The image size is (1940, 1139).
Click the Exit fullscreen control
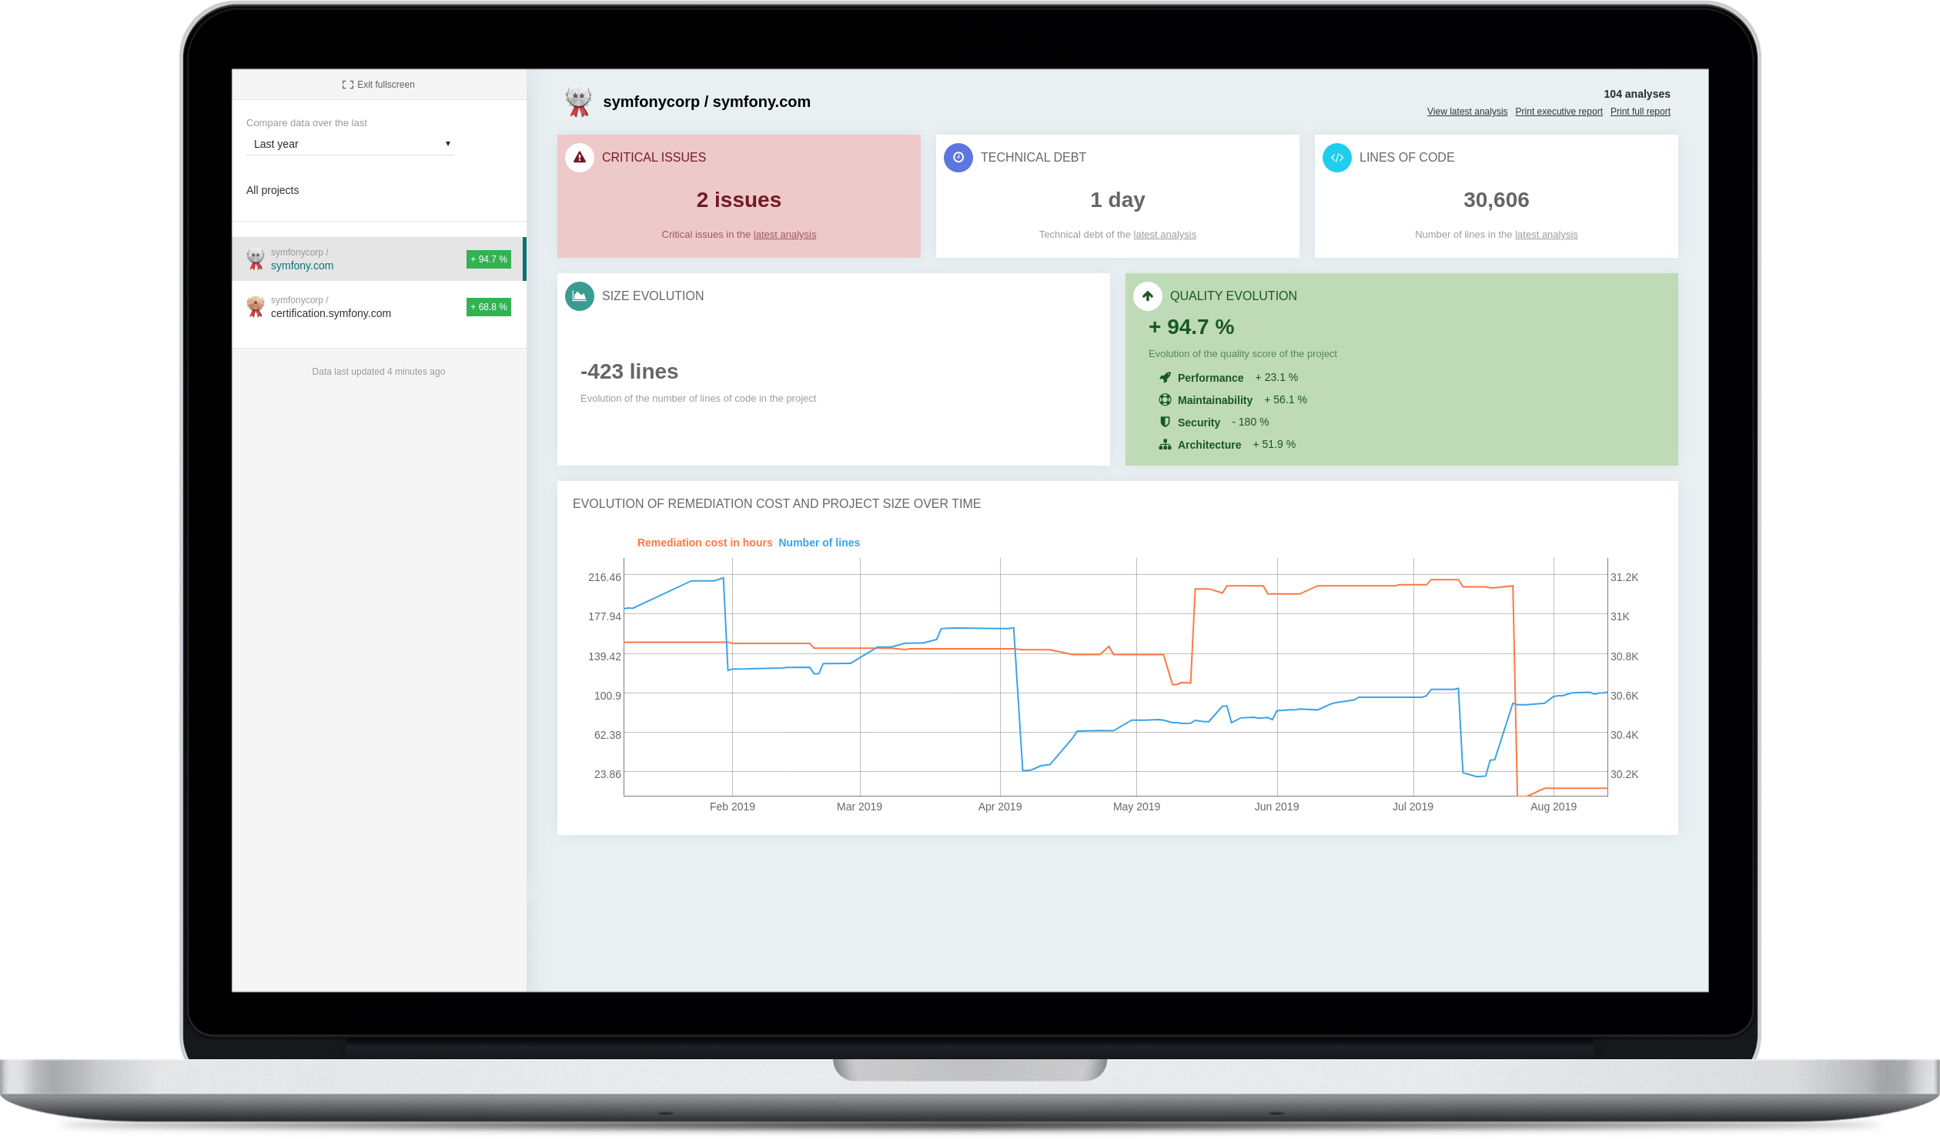click(x=378, y=85)
